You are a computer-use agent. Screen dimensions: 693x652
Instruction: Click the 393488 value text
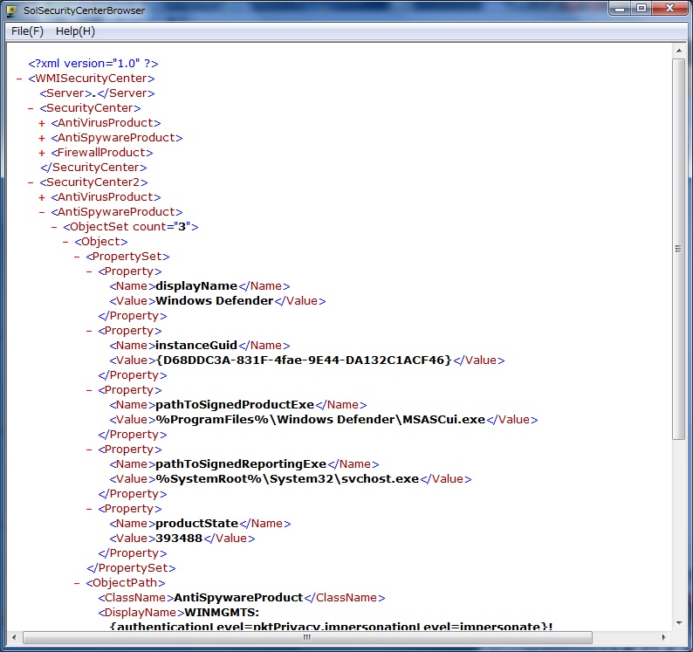[179, 539]
